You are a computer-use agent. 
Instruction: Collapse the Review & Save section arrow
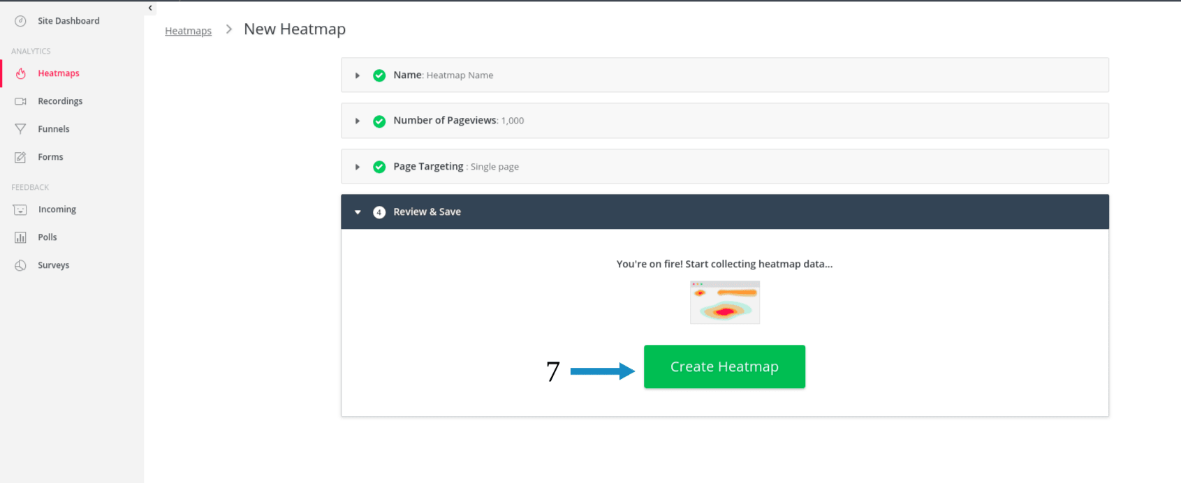coord(358,212)
